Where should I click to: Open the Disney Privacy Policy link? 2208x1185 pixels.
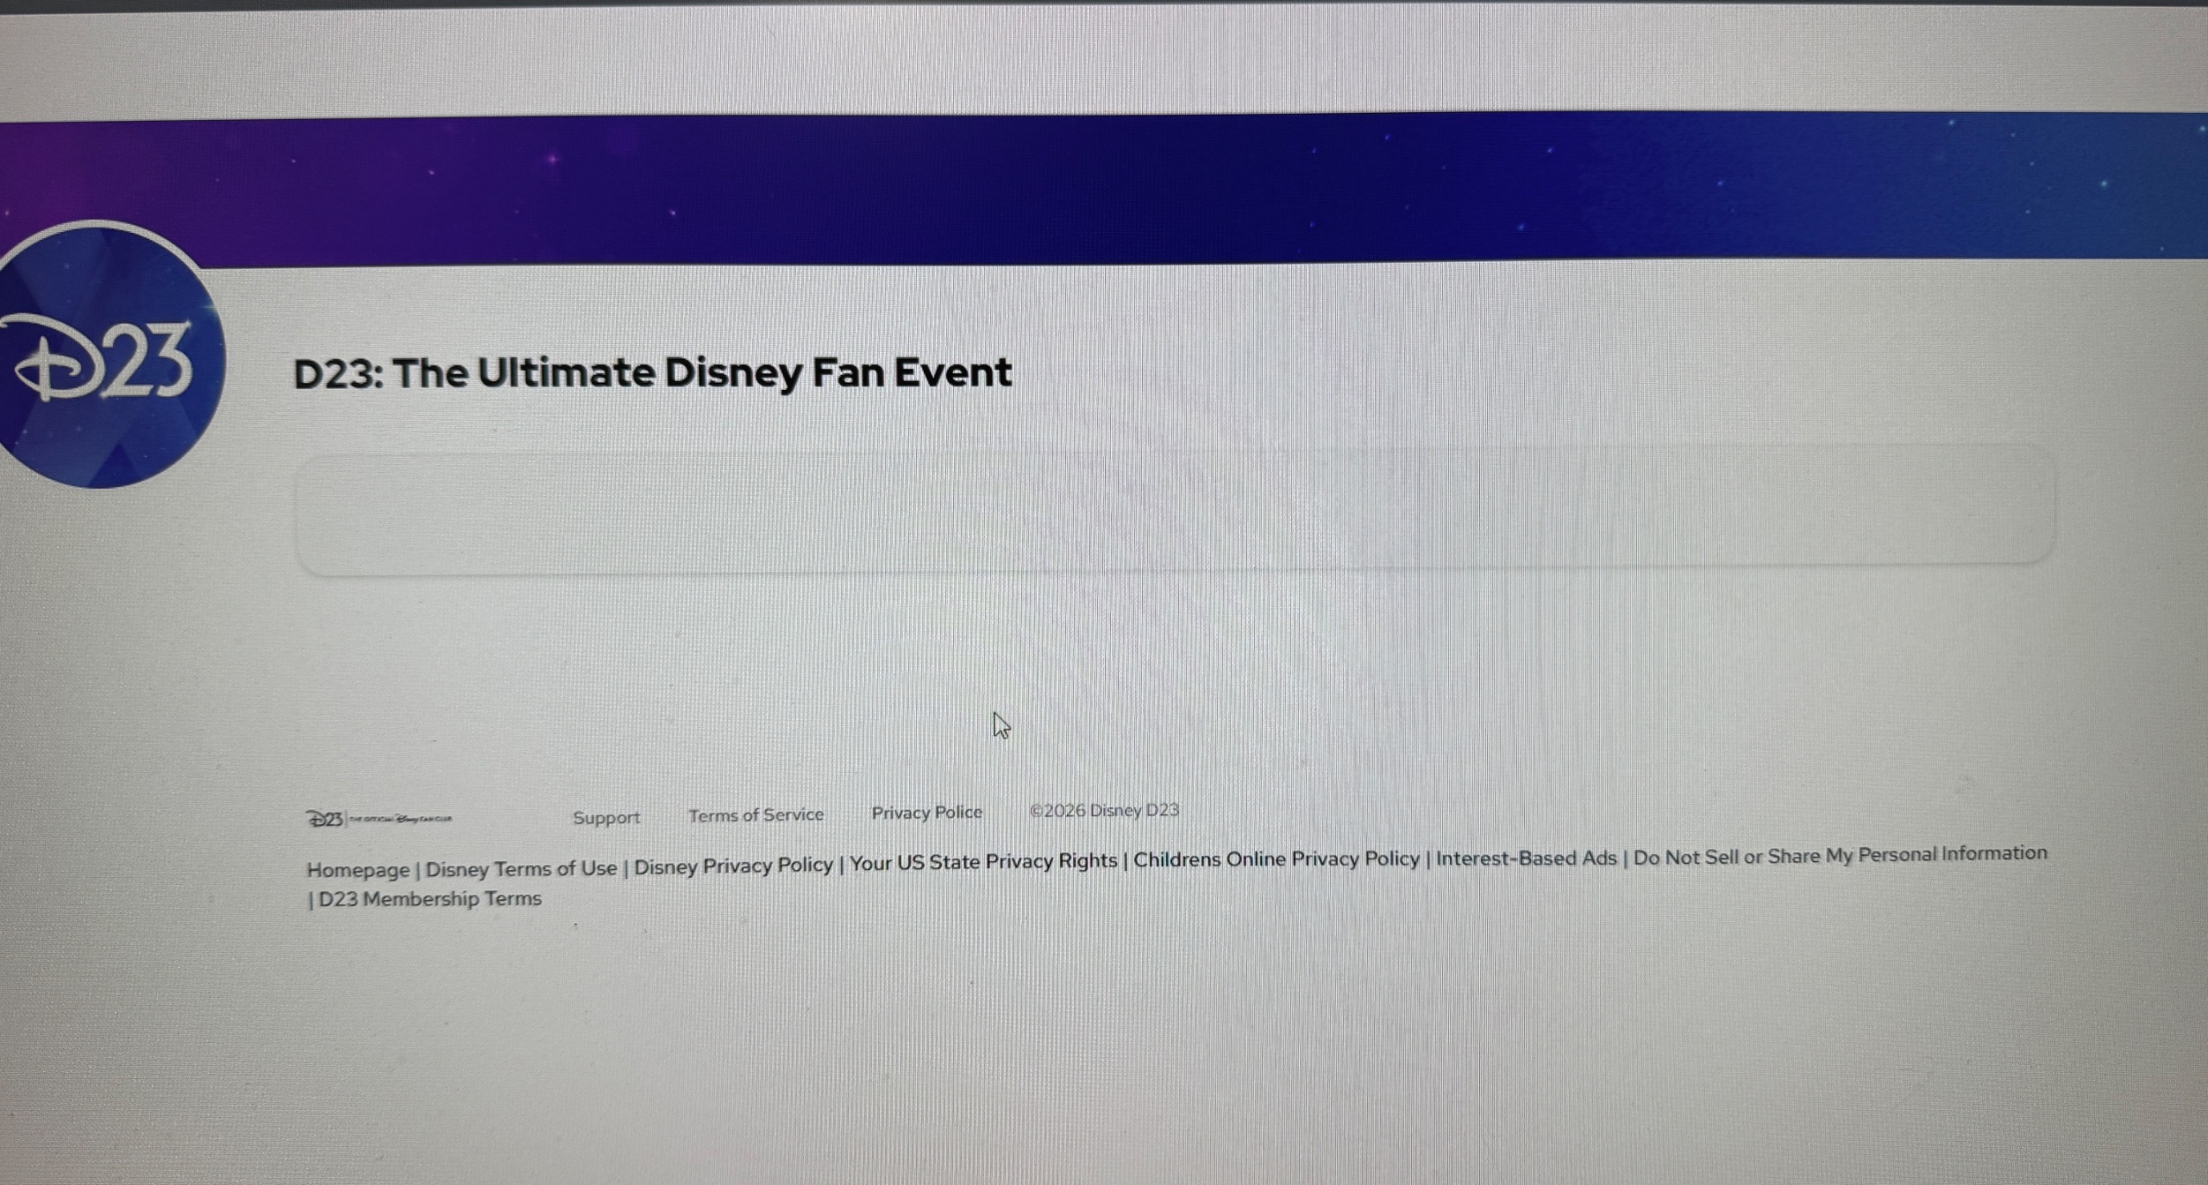(733, 866)
